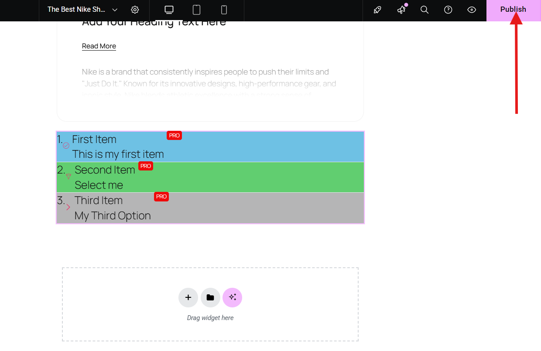Click the PRO badge on First Item
The height and width of the screenshot is (351, 541).
[174, 136]
